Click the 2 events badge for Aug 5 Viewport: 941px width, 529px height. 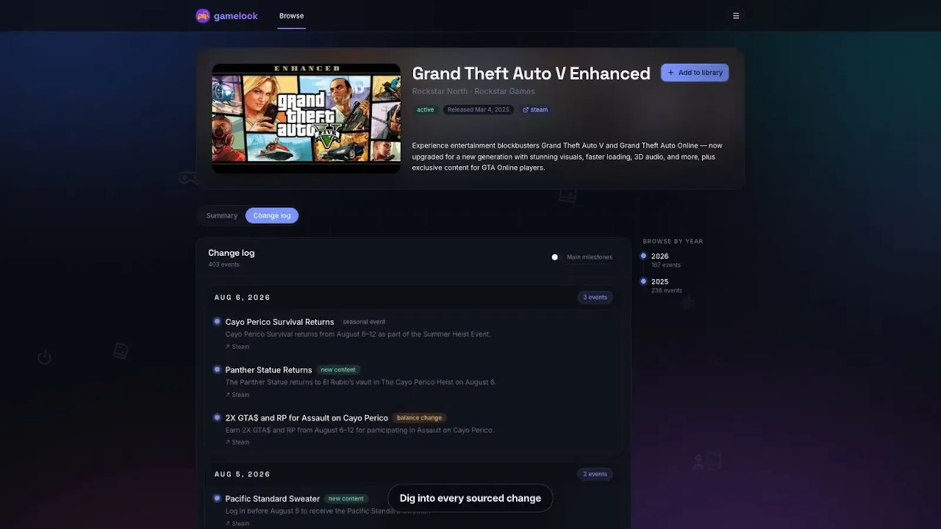595,474
